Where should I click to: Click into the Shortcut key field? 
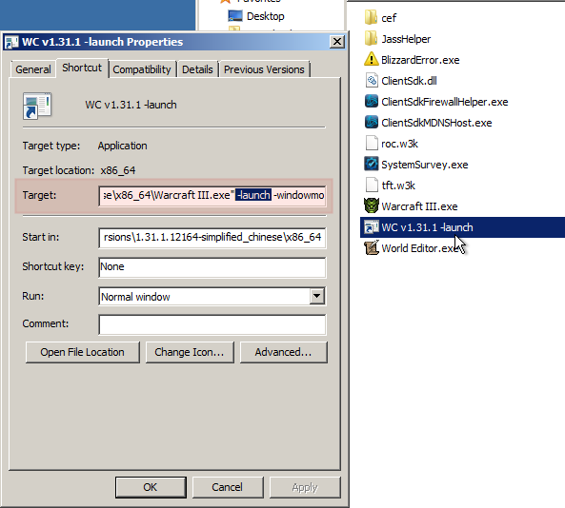[212, 267]
